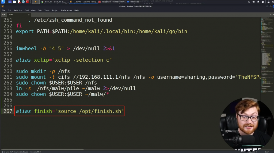
Task: Open the Find menu
Action: point(26,10)
